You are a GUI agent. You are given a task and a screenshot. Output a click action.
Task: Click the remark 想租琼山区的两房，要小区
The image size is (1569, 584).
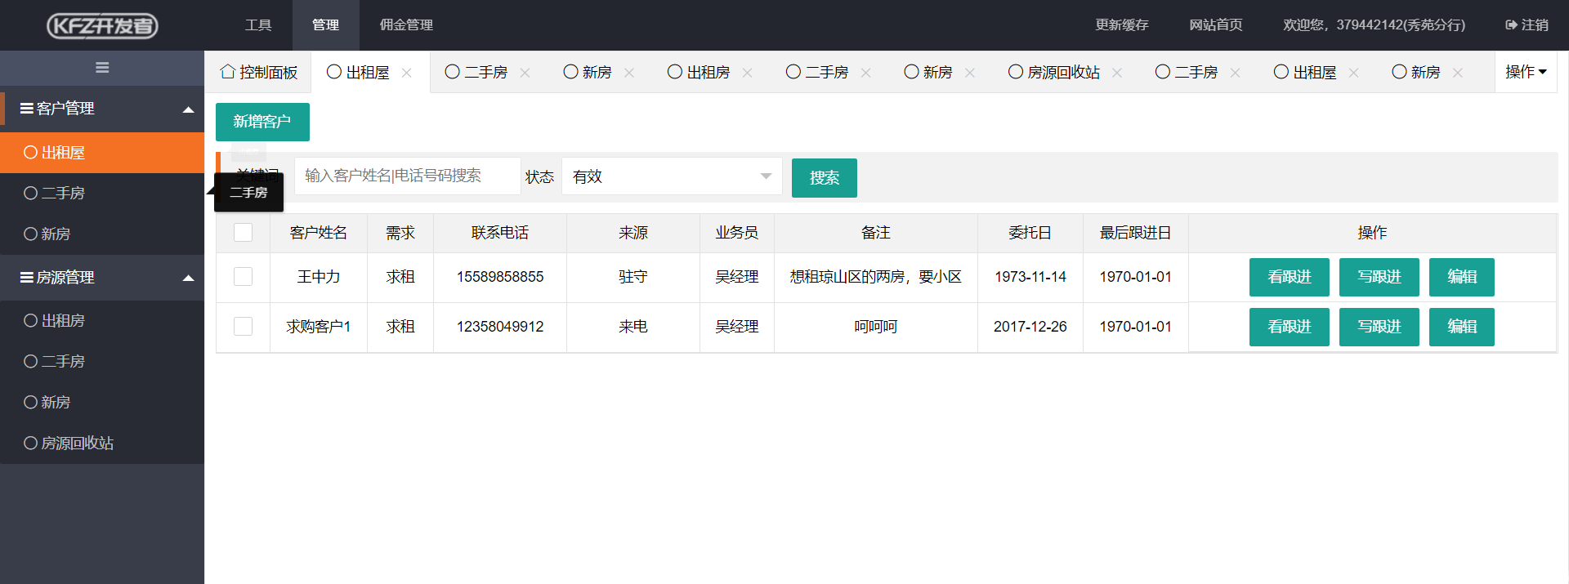875,277
